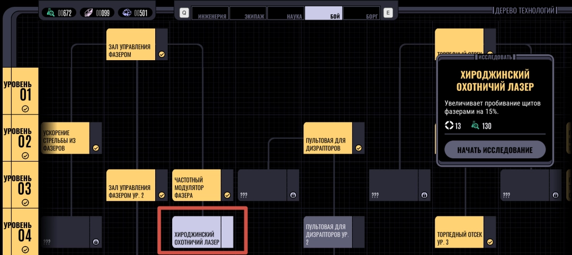Screen dimensions: 572x255
Task: Click checkmark on Торпедный отсек ур. 3
Action: point(490,242)
